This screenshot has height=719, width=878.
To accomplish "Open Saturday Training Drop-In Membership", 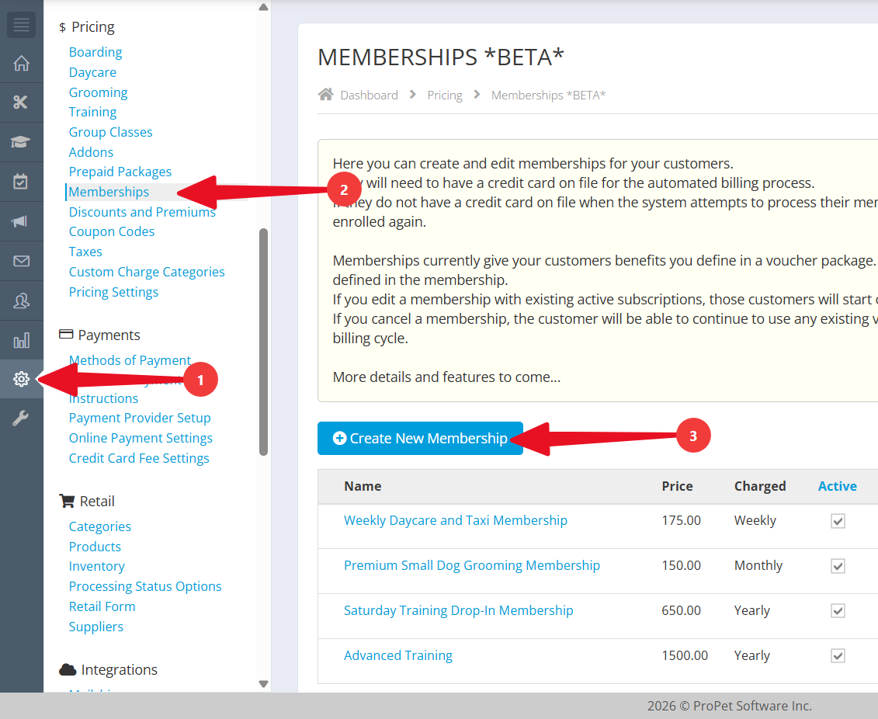I will point(458,611).
